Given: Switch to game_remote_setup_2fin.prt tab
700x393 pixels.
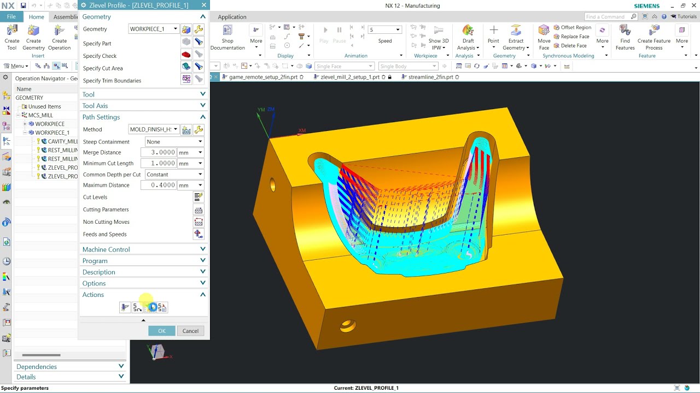Looking at the screenshot, I should 261,77.
